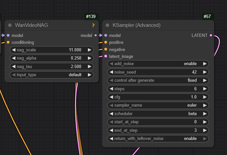This screenshot has width=227, height=155.
Task: Toggle add_noise with its right arrow
Action: [x=205, y=64]
